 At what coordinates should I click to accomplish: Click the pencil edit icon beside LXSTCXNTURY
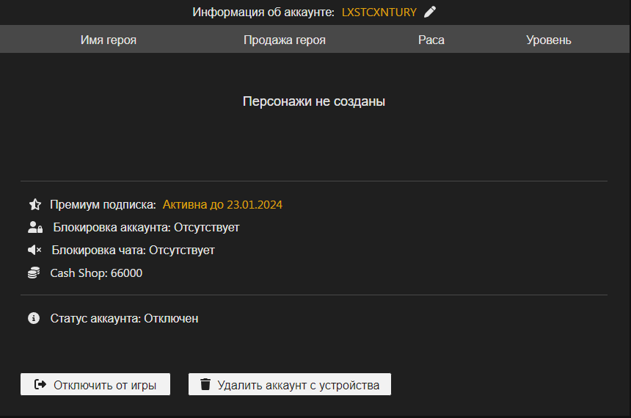point(430,12)
